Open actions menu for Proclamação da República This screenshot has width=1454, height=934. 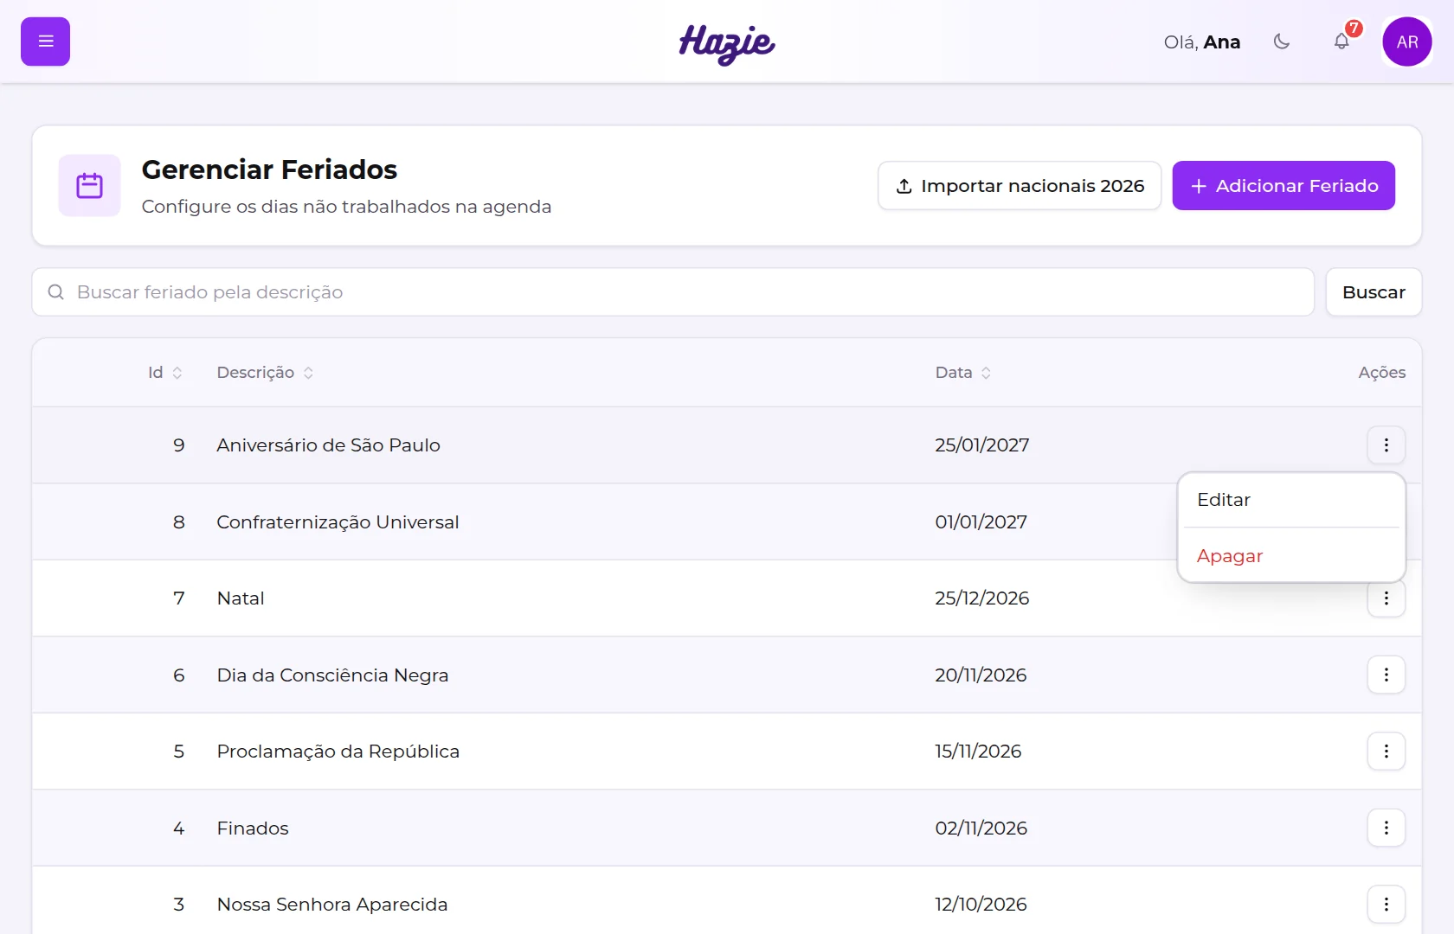click(x=1386, y=752)
